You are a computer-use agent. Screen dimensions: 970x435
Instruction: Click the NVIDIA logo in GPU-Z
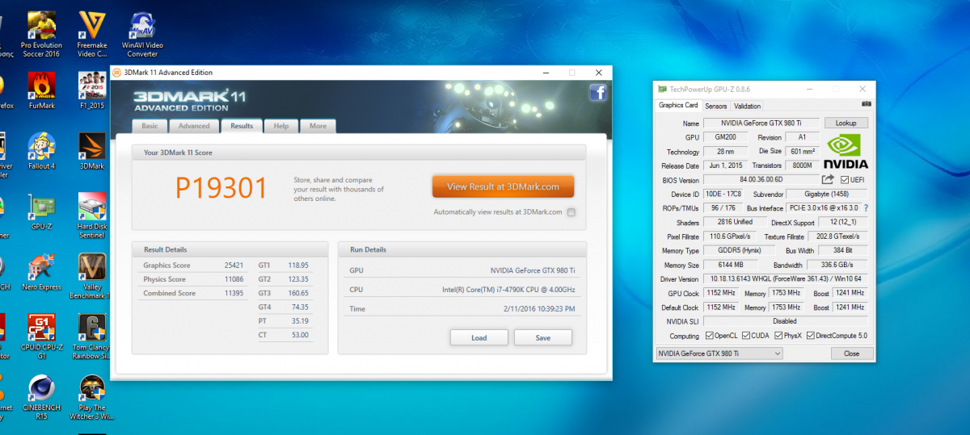(x=846, y=152)
